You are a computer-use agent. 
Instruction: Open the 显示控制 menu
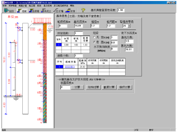click(x=48, y=6)
